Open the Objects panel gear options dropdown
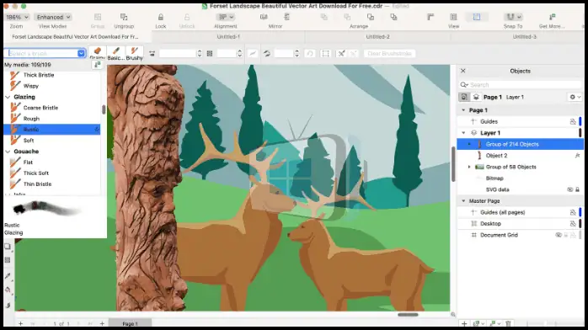This screenshot has width=588, height=330. 575,97
